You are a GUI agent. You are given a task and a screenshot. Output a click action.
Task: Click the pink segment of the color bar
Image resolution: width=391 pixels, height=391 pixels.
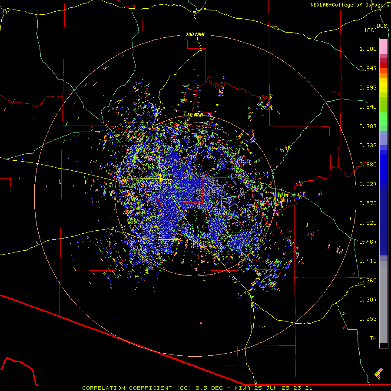tap(384, 46)
